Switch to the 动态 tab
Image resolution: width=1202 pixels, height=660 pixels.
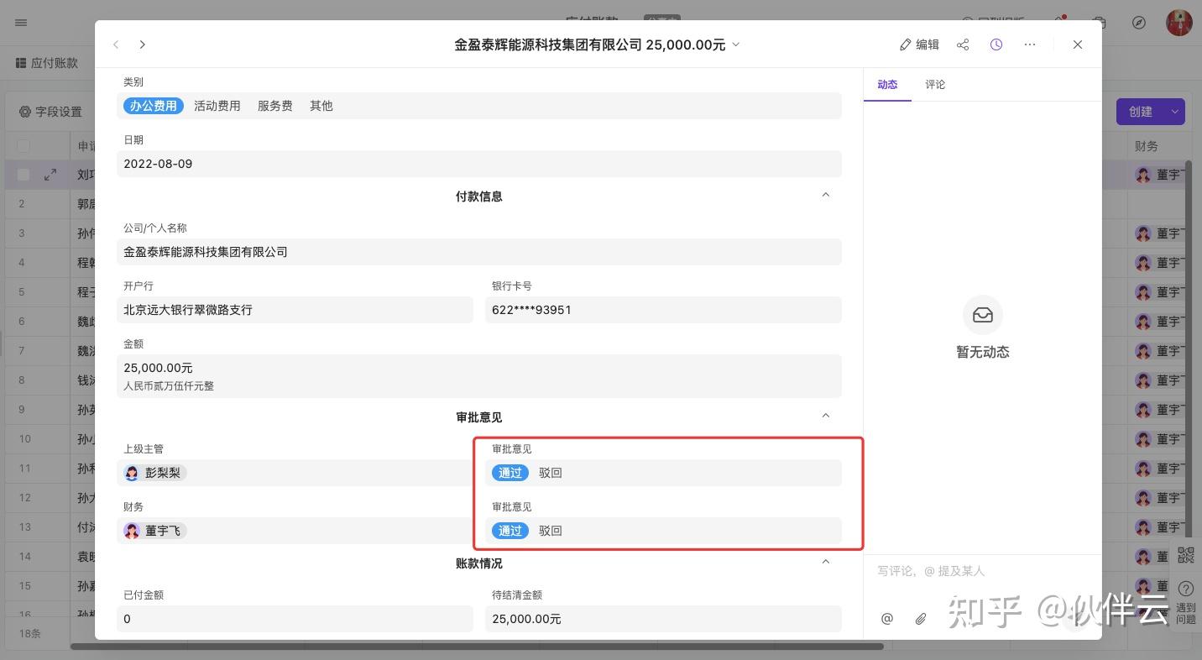887,85
